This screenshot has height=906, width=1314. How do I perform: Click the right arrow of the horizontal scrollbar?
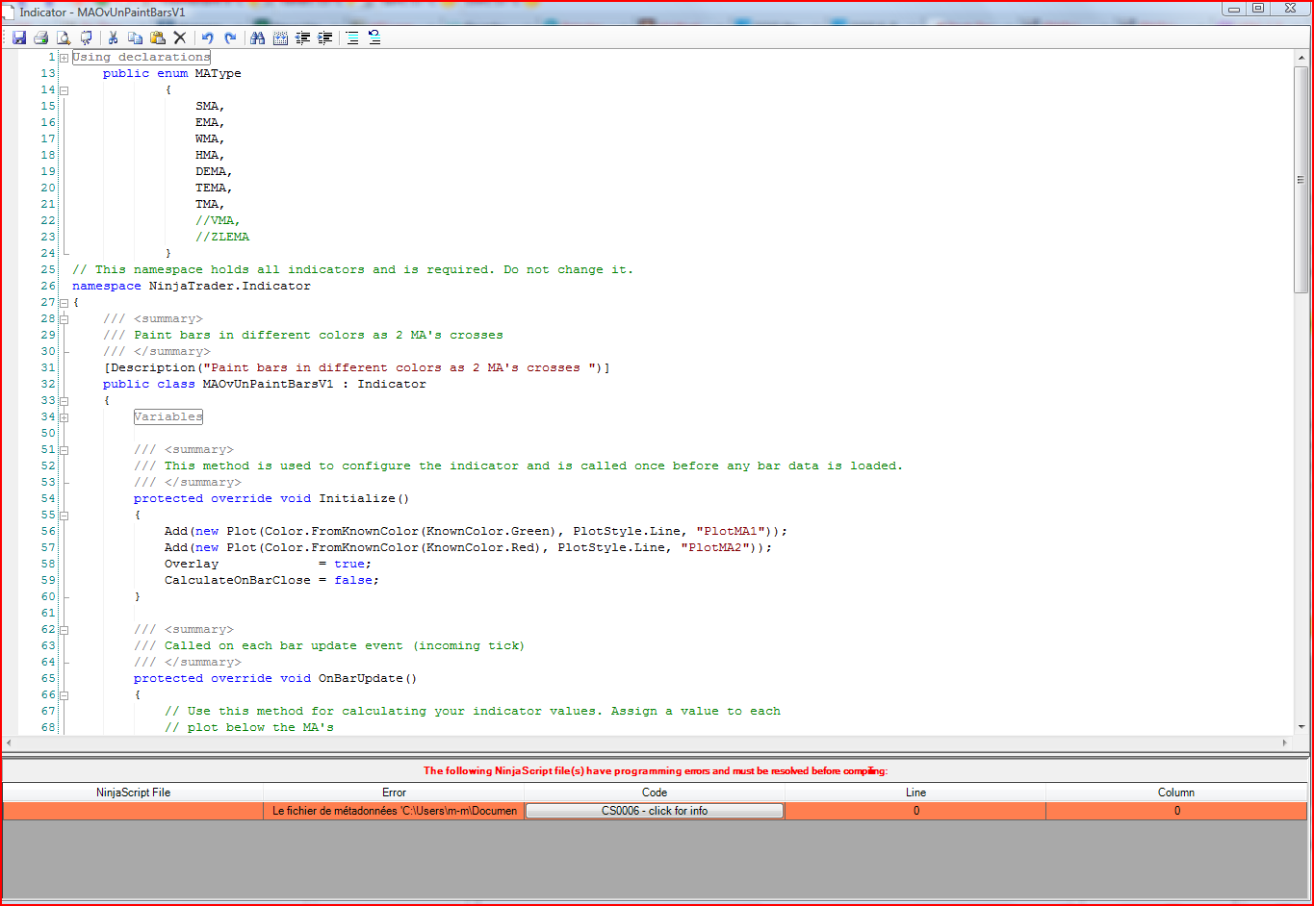1285,743
